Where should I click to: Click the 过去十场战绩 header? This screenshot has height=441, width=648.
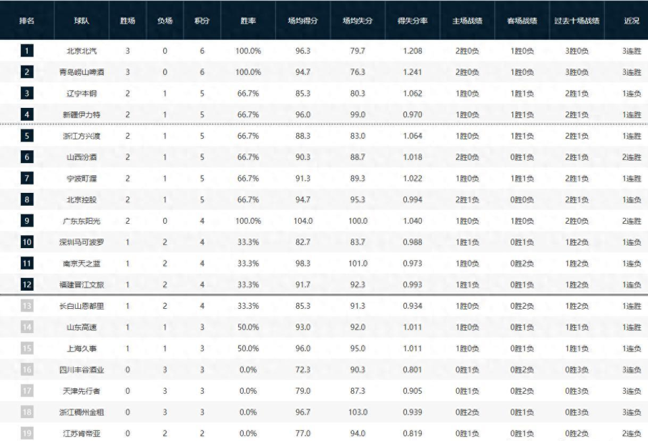coord(576,21)
